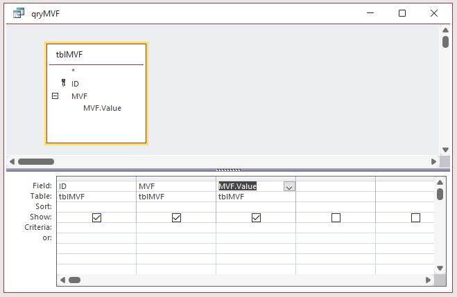Click Table cell tblMVF under MVF.Value
This screenshot has height=297, width=457.
pyautogui.click(x=256, y=197)
